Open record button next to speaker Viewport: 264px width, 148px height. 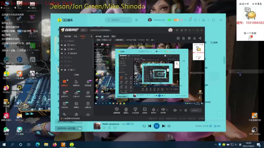click(x=175, y=110)
